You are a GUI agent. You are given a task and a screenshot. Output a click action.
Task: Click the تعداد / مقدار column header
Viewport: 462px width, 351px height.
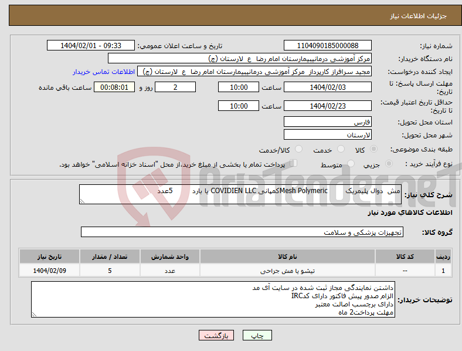pos(110,256)
